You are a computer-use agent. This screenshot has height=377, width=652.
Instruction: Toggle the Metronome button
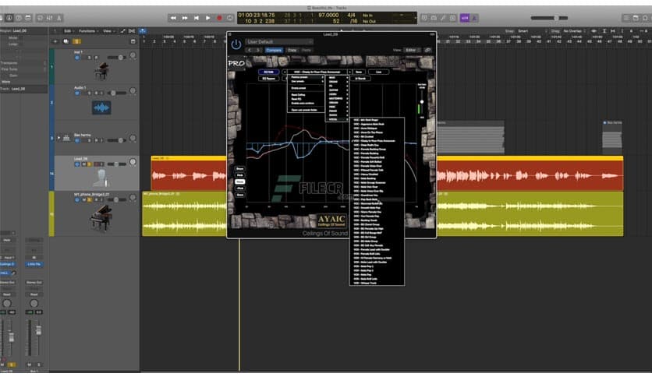[474, 18]
